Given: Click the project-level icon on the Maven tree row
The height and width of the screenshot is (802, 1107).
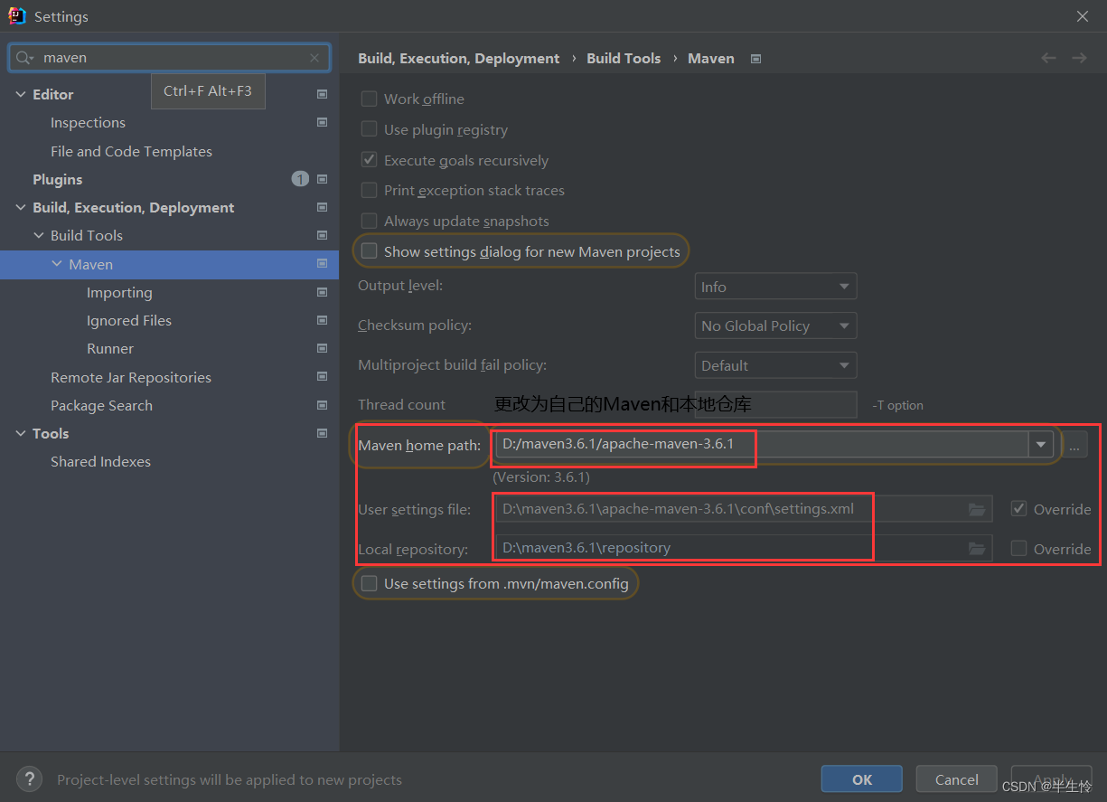Looking at the screenshot, I should (x=323, y=264).
